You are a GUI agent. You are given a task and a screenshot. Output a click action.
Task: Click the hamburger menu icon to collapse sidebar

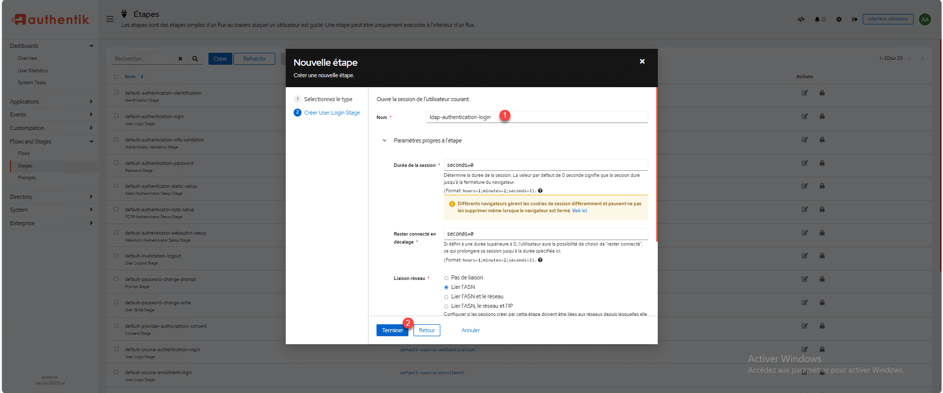click(110, 19)
